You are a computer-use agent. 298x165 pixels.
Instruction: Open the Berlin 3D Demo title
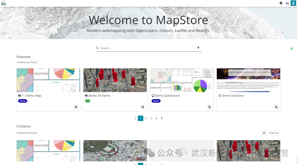click(99, 96)
